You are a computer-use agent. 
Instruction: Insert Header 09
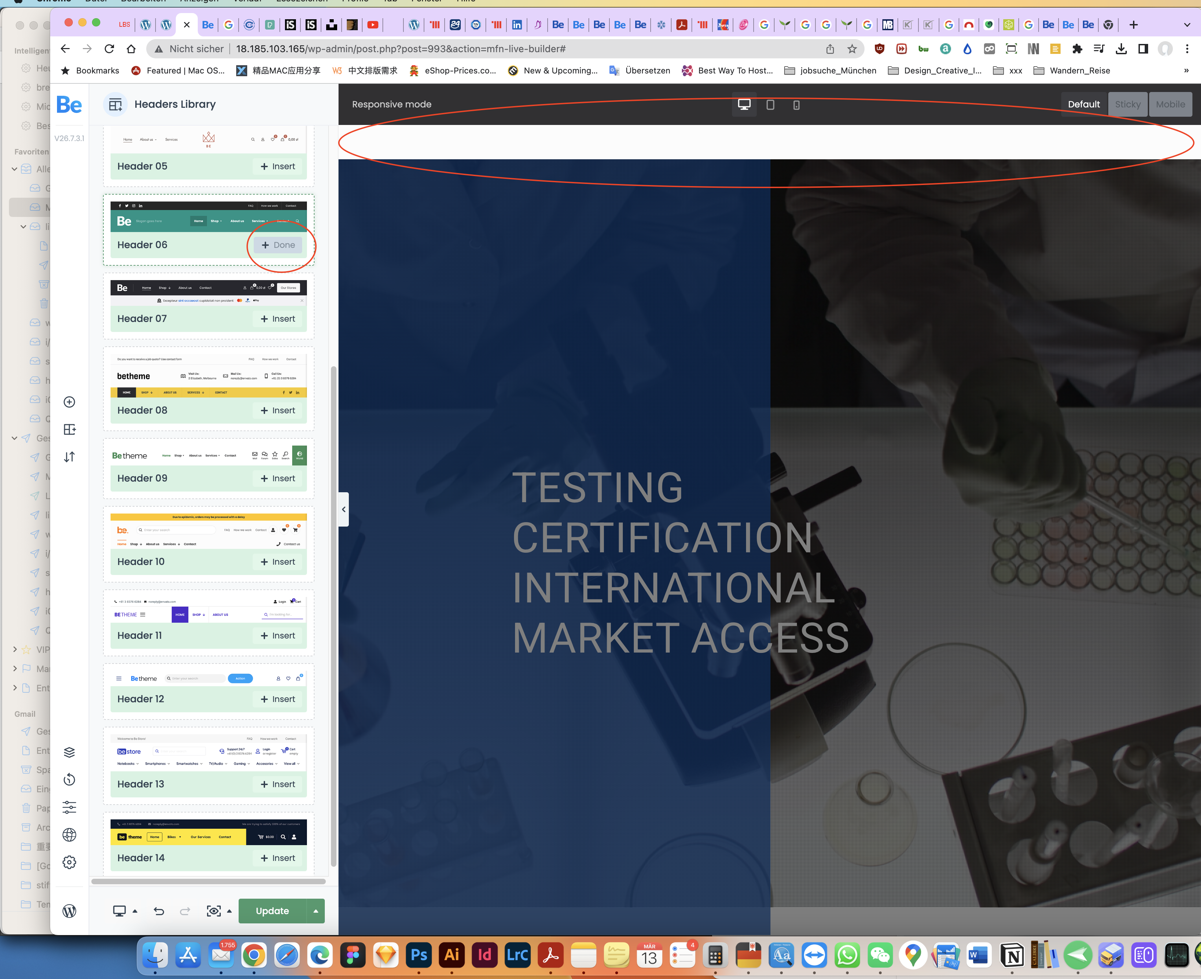pyautogui.click(x=277, y=478)
